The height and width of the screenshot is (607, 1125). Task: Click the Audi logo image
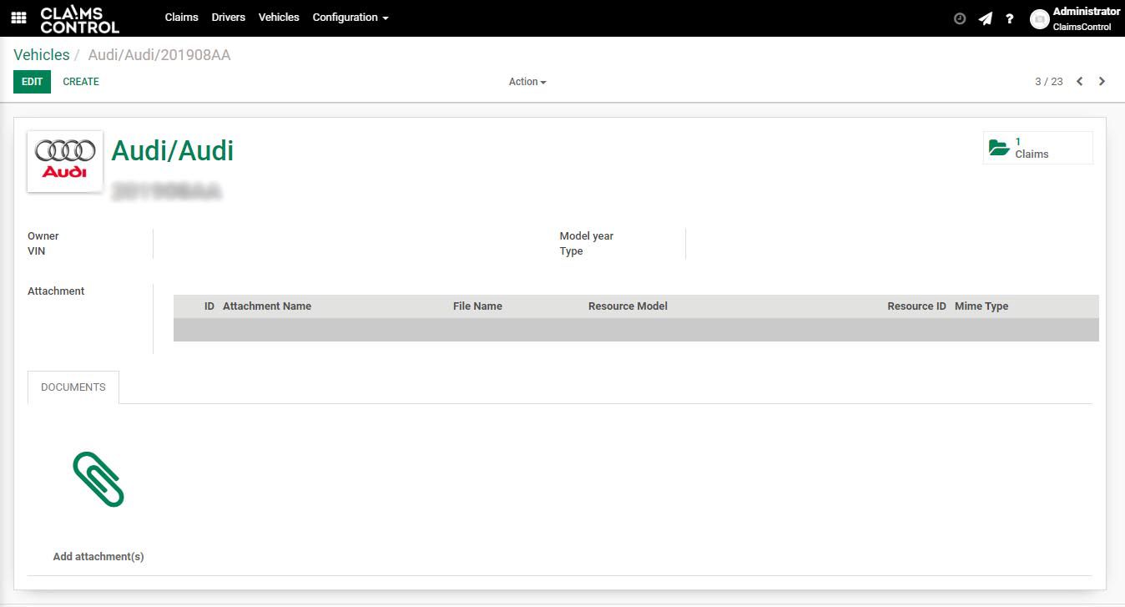[65, 161]
